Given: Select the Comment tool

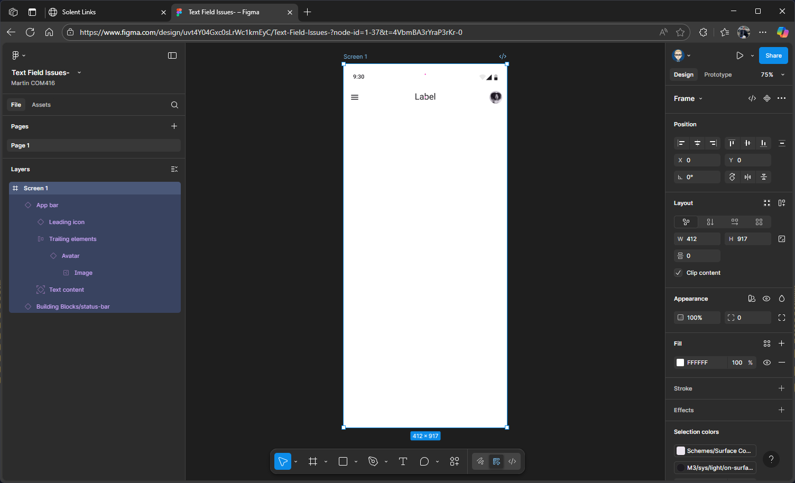Looking at the screenshot, I should 424,461.
